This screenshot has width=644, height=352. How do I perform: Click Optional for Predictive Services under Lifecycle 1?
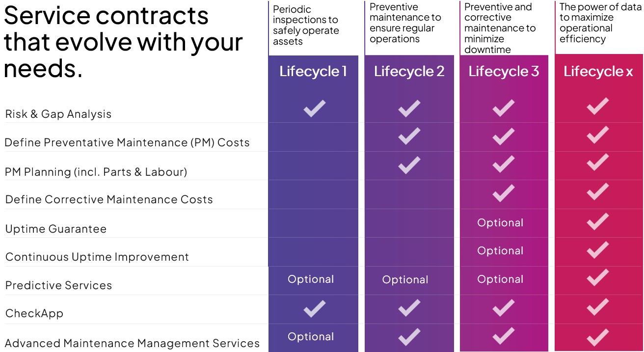tap(311, 279)
